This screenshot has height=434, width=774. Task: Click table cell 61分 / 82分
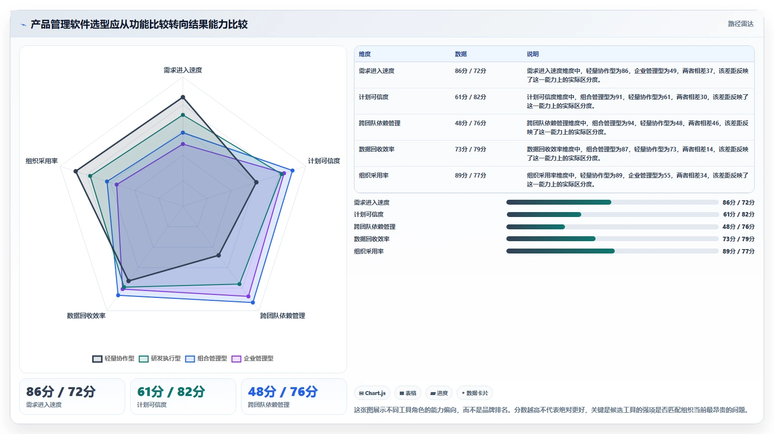[470, 97]
